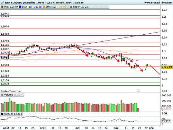Click the 23 date tick on the time axis
173x130 pixels.
click(x=33, y=128)
